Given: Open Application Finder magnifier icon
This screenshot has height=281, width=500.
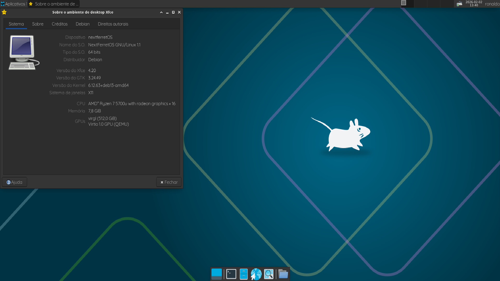Looking at the screenshot, I should click(269, 274).
